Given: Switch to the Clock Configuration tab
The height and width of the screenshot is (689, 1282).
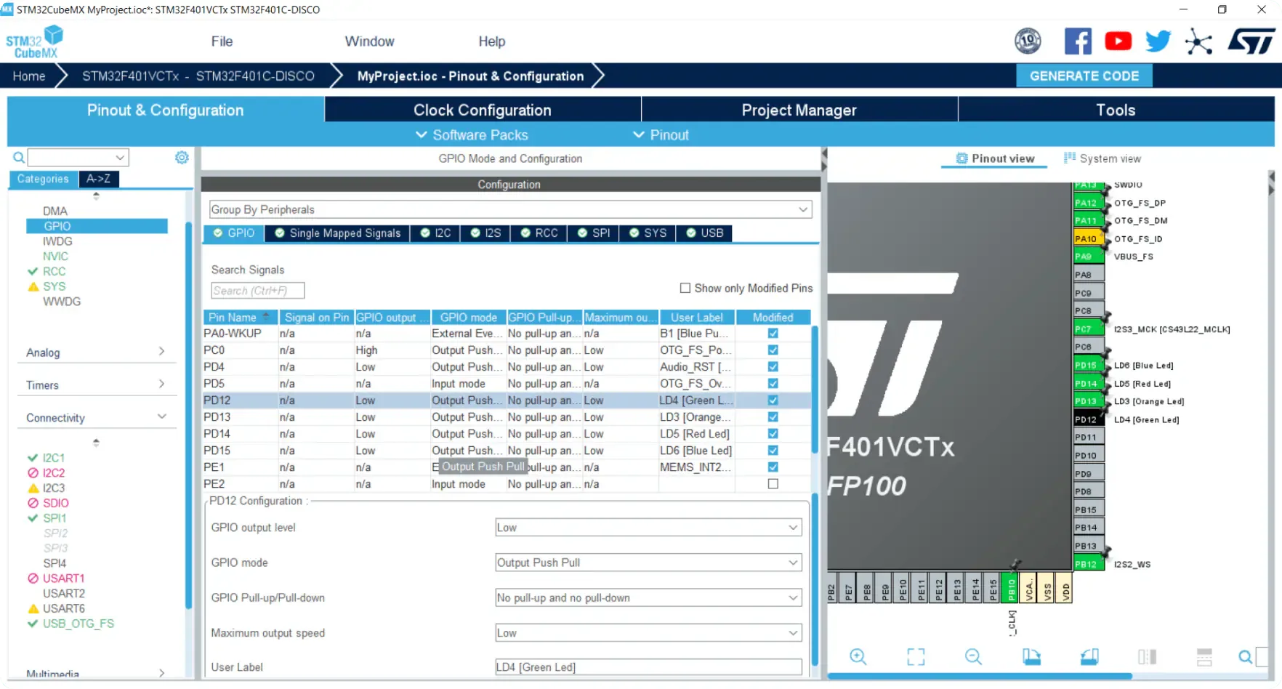Looking at the screenshot, I should coord(483,110).
